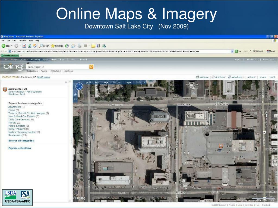278x208 pixels.
Task: Open the IE Tools menu
Action: [31, 41]
